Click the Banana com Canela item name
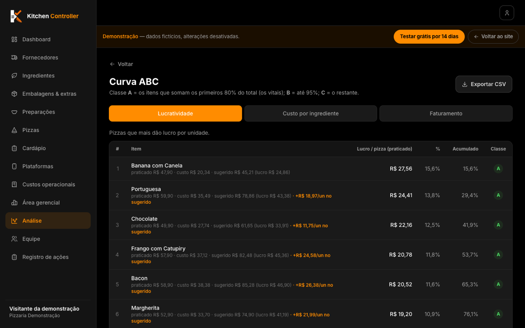 point(157,166)
